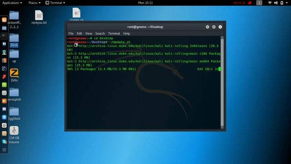Launch Zello from the desktop
This screenshot has height=164, width=291.
[x=14, y=75]
